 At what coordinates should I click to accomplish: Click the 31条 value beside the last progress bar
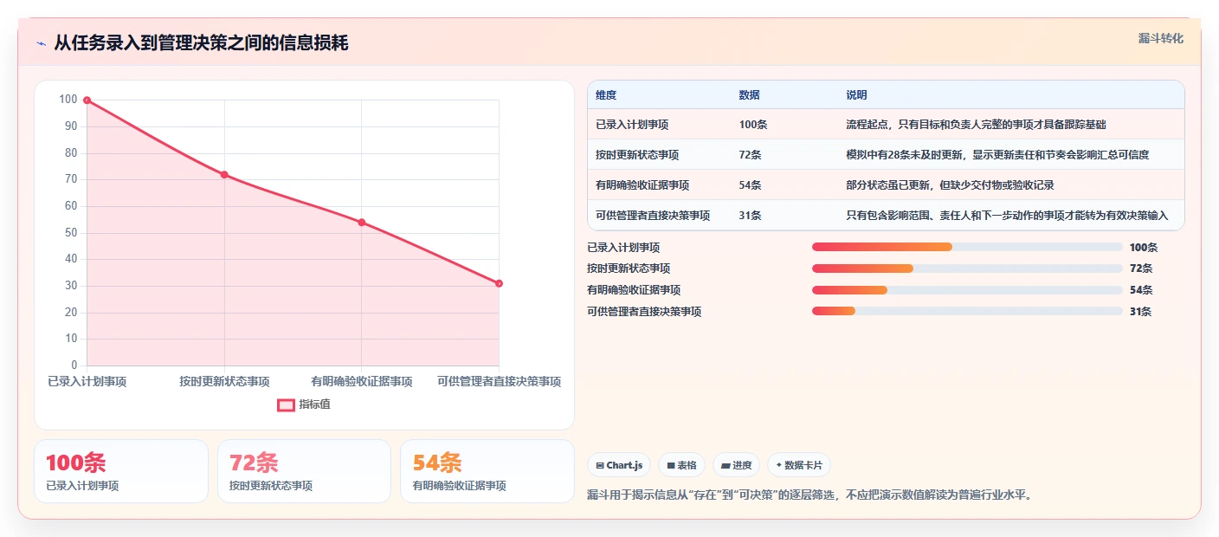tap(1141, 311)
